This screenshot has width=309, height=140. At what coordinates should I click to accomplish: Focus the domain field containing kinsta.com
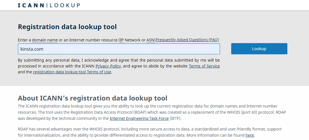pyautogui.click(x=119, y=49)
